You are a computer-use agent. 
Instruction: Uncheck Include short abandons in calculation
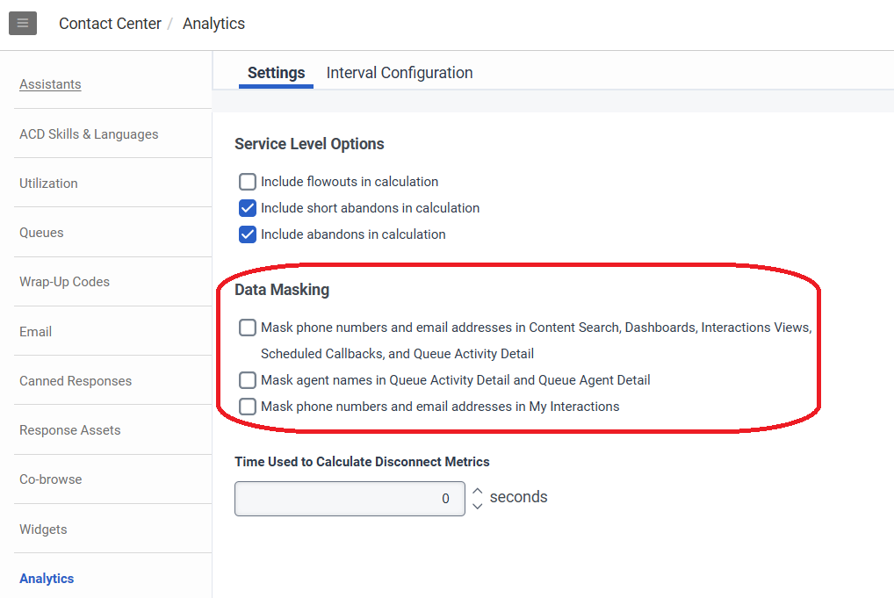pos(248,208)
